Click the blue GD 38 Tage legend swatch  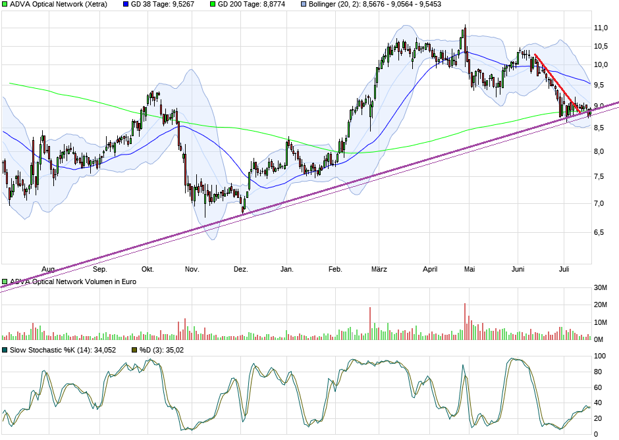click(126, 5)
